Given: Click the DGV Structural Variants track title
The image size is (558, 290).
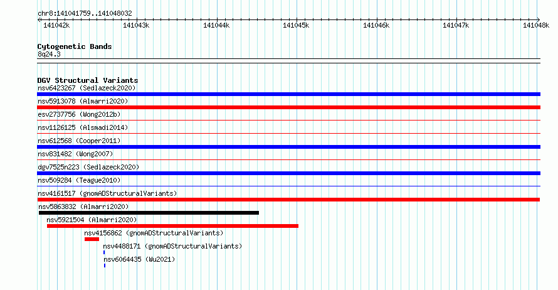Looking at the screenshot, I should coord(88,80).
